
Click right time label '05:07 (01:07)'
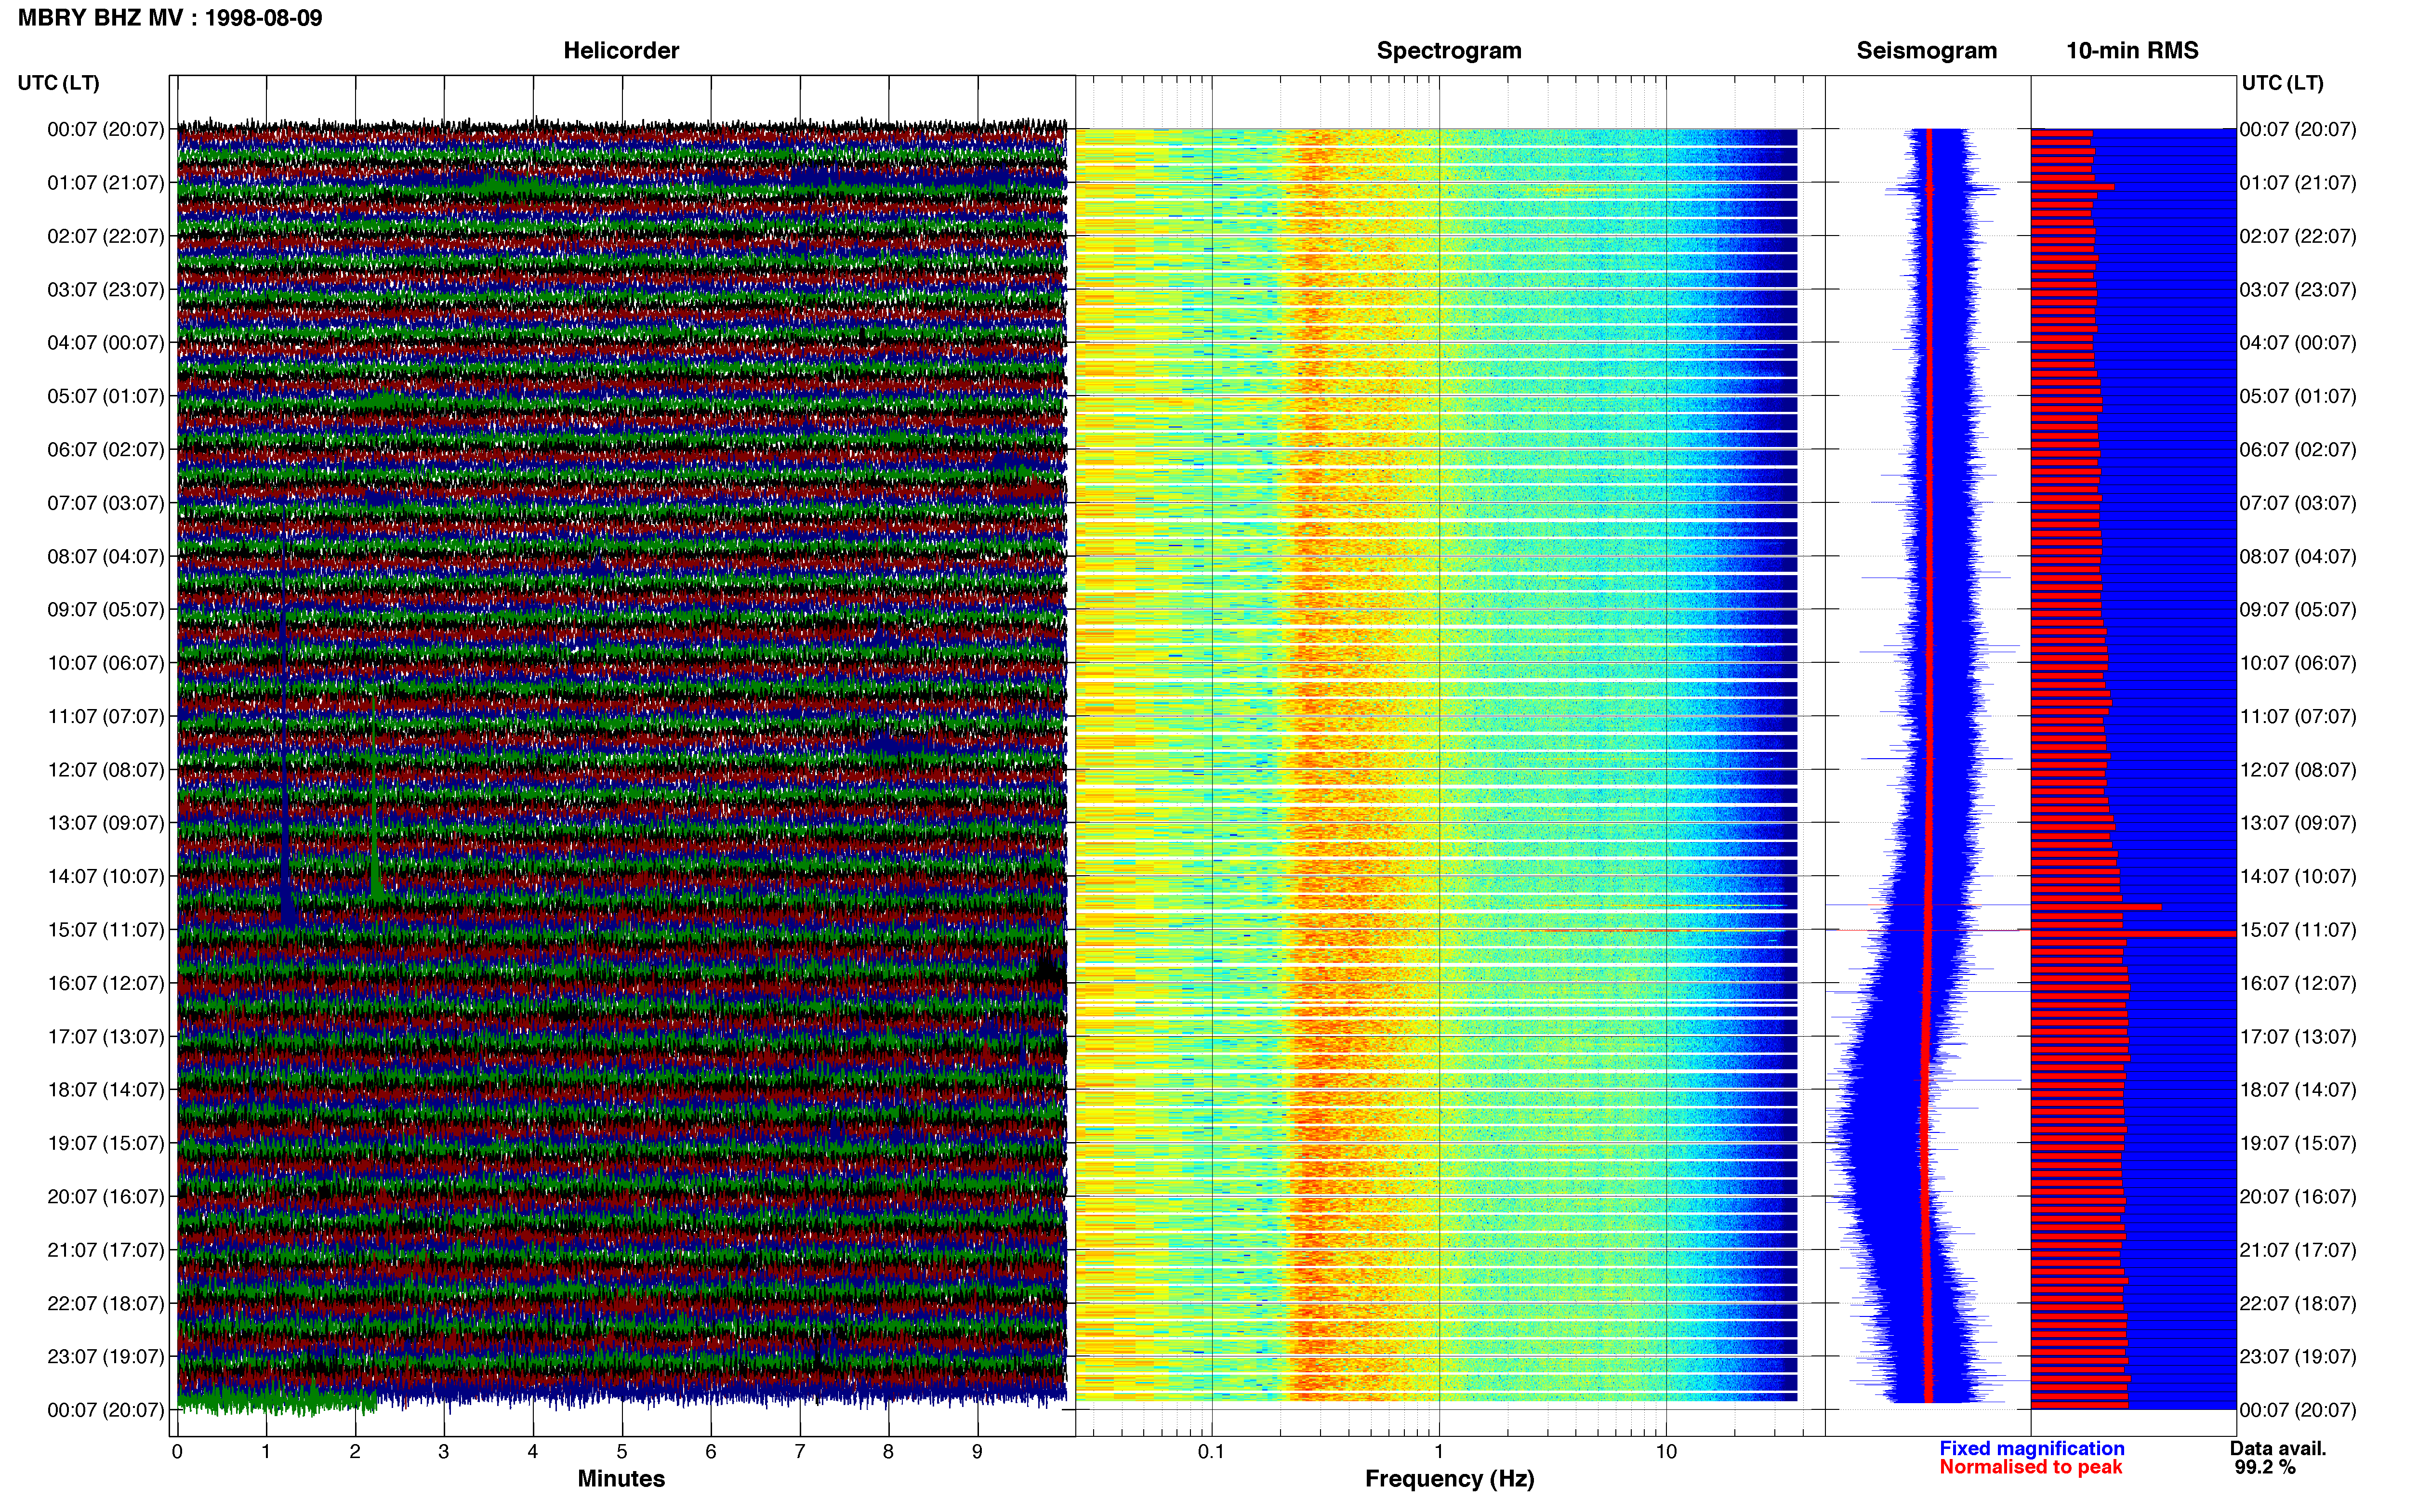2298,396
